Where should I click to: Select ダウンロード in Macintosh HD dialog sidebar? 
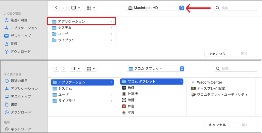(x=18, y=52)
